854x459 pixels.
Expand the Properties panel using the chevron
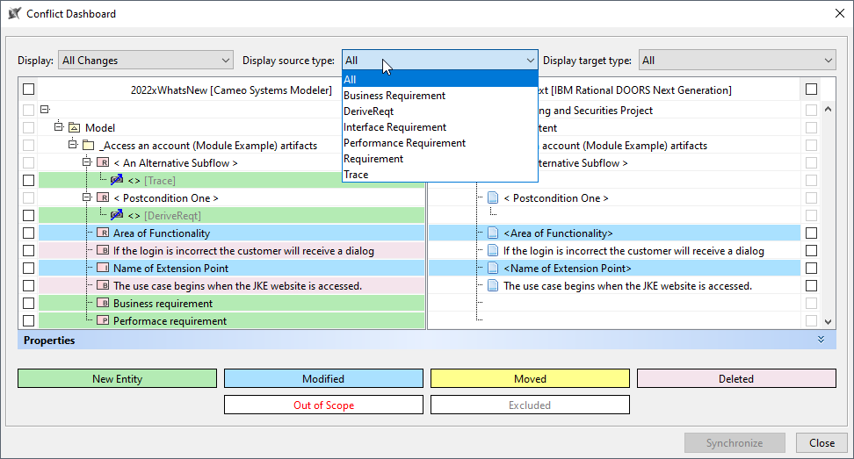[x=821, y=340]
